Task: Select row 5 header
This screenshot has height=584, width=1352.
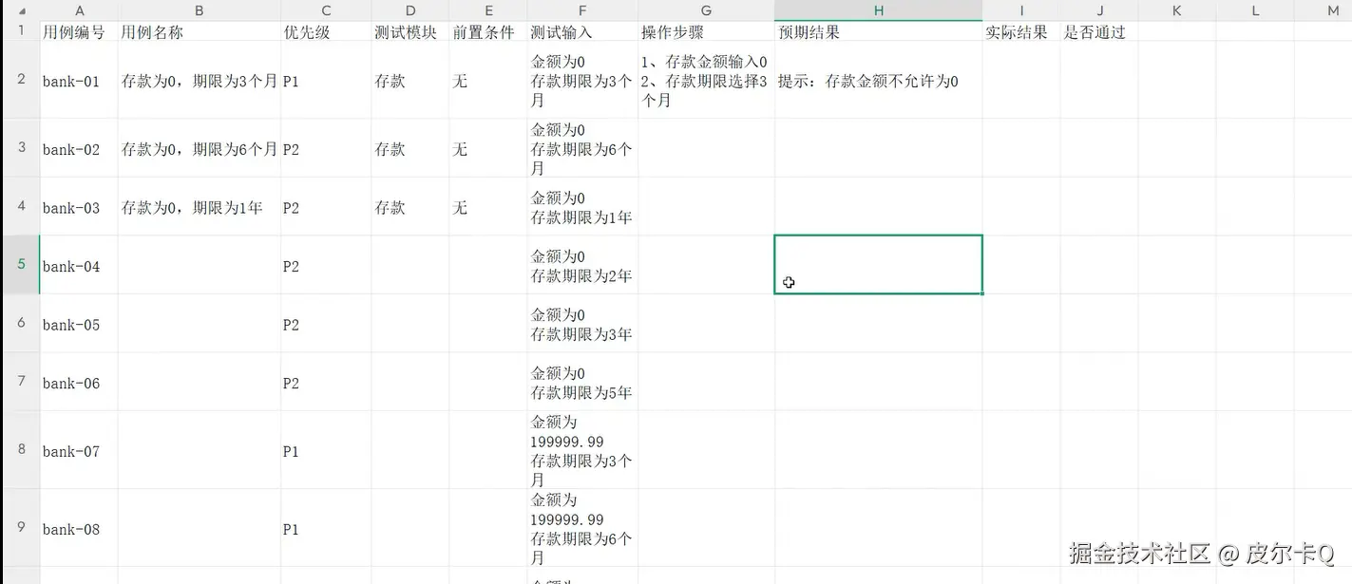Action: pyautogui.click(x=21, y=265)
